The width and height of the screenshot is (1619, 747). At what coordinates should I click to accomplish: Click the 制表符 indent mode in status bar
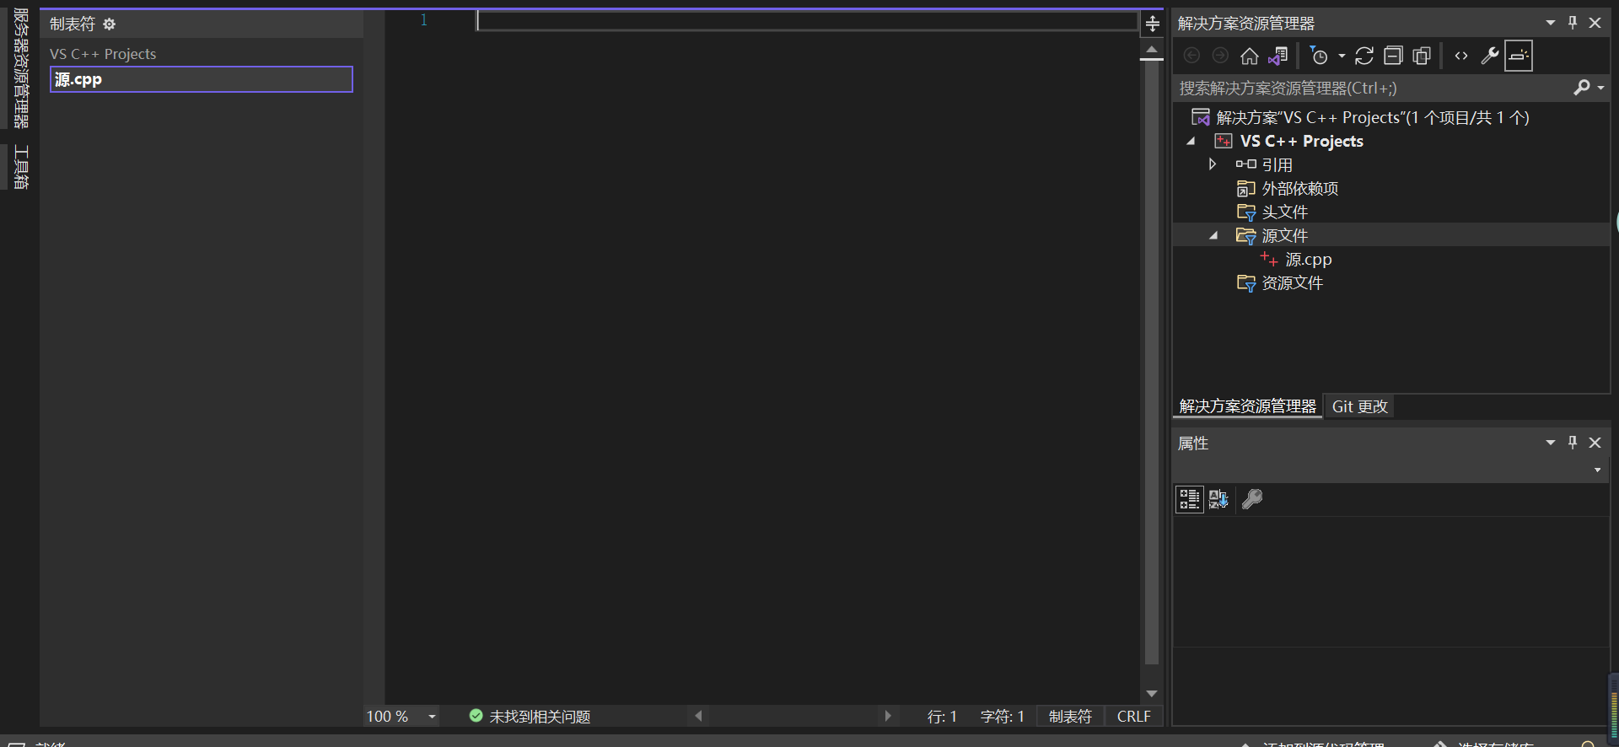(1070, 717)
